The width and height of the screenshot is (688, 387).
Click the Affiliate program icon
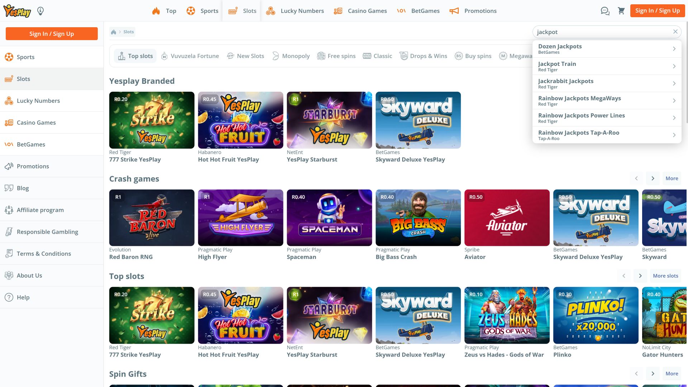tap(9, 210)
